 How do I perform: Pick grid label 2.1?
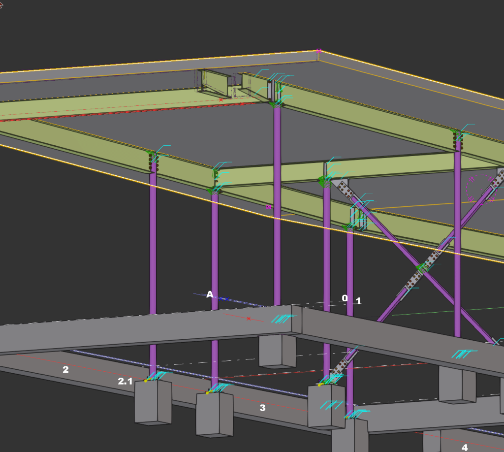(125, 381)
